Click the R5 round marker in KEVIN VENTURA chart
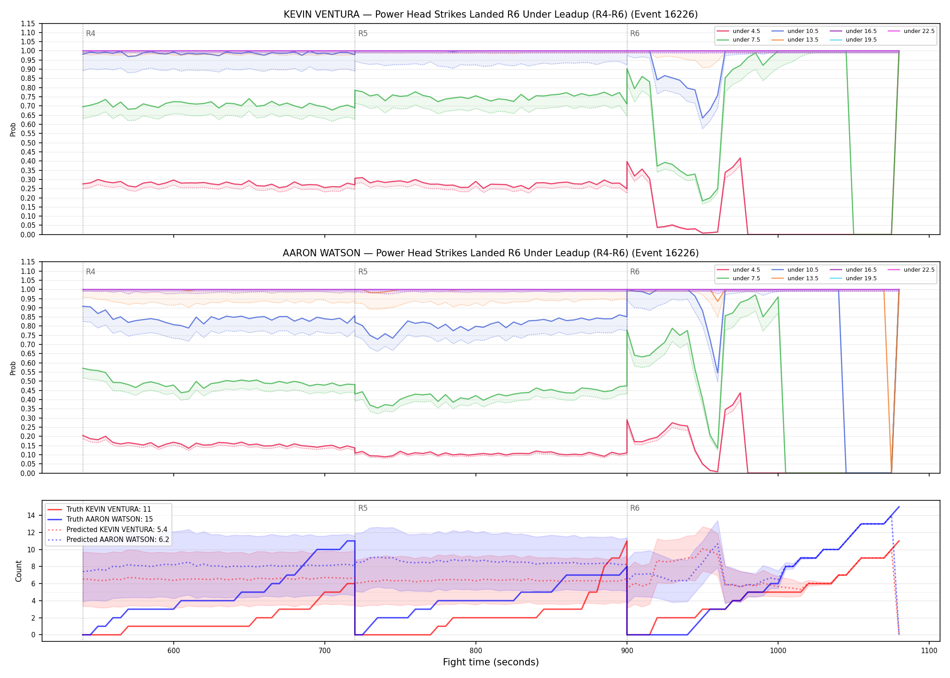Image resolution: width=950 pixels, height=678 pixels. [x=363, y=33]
